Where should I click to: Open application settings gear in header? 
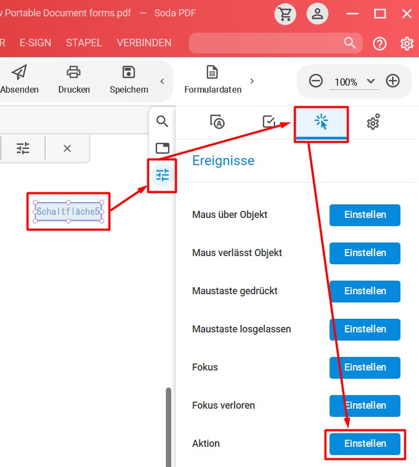click(407, 44)
